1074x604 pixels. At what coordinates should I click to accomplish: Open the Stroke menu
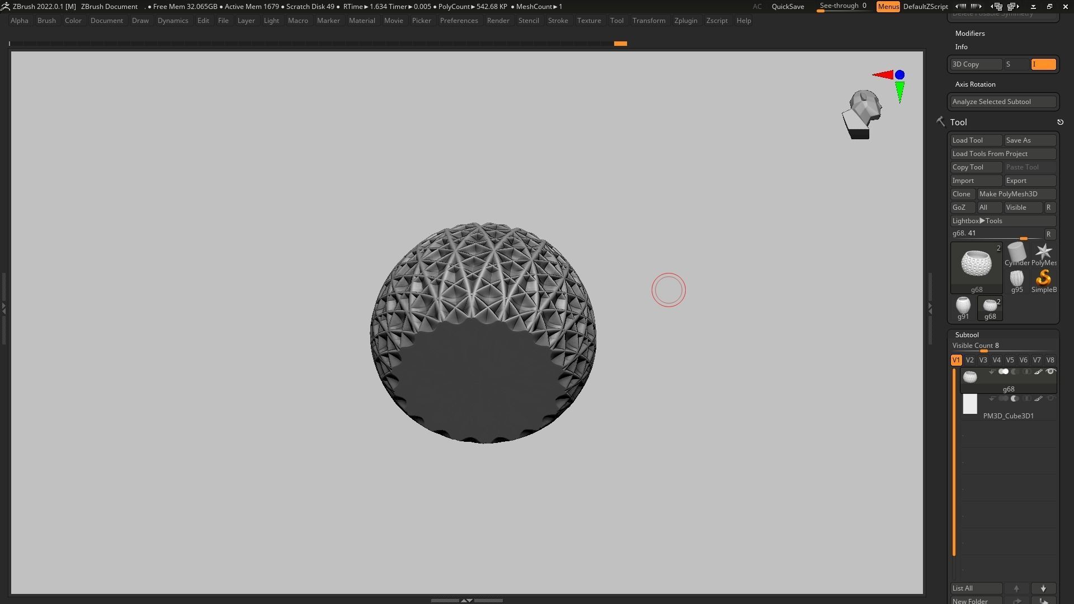pos(558,21)
